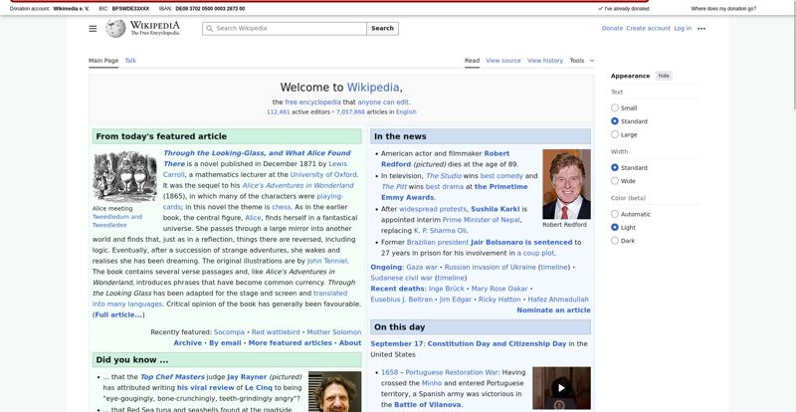Open the Alice and Tweedledum illustration thumbnail
This screenshot has height=412, width=796.
click(125, 176)
